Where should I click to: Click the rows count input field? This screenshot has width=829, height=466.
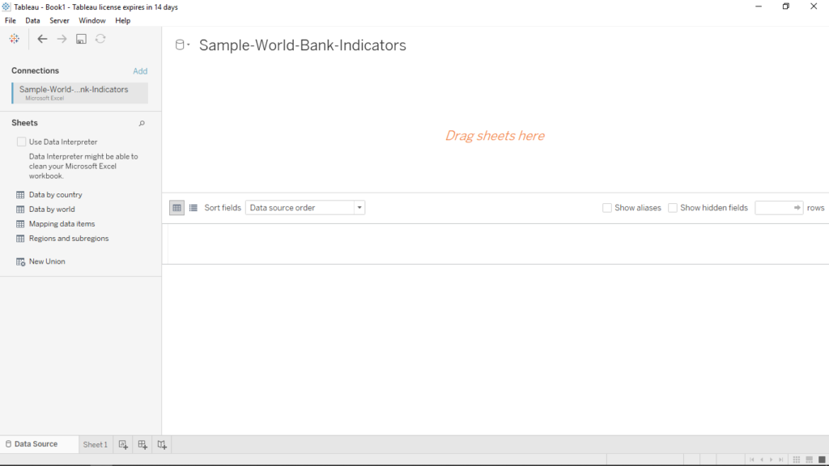tap(774, 208)
